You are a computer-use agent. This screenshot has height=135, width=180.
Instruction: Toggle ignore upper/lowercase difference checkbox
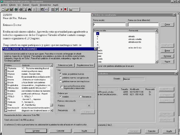[x=61, y=87]
